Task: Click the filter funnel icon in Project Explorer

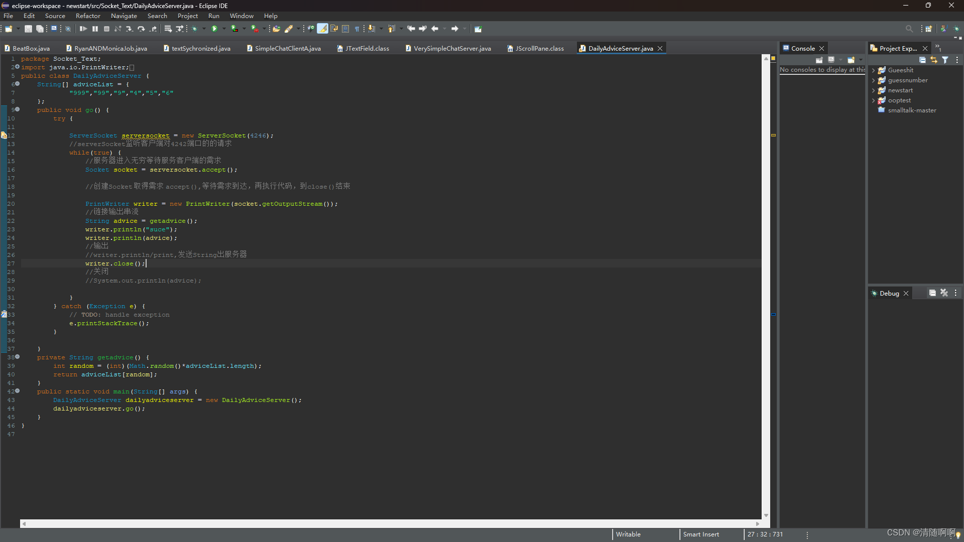Action: pyautogui.click(x=945, y=60)
